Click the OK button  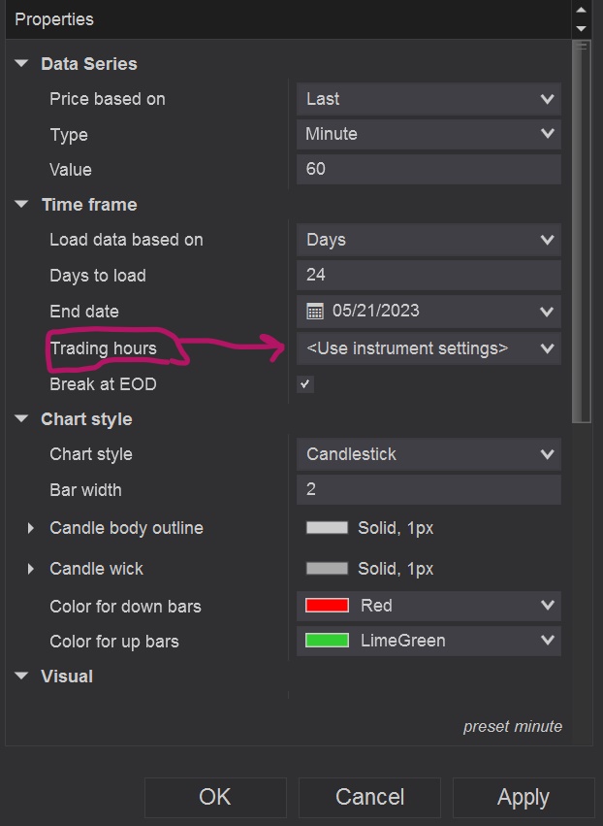(x=215, y=797)
